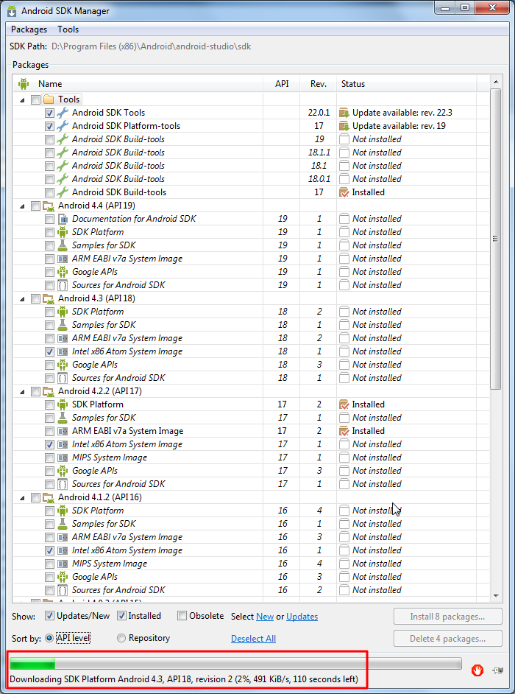515x694 pixels.
Task: Click the Status column header
Action: click(x=406, y=84)
